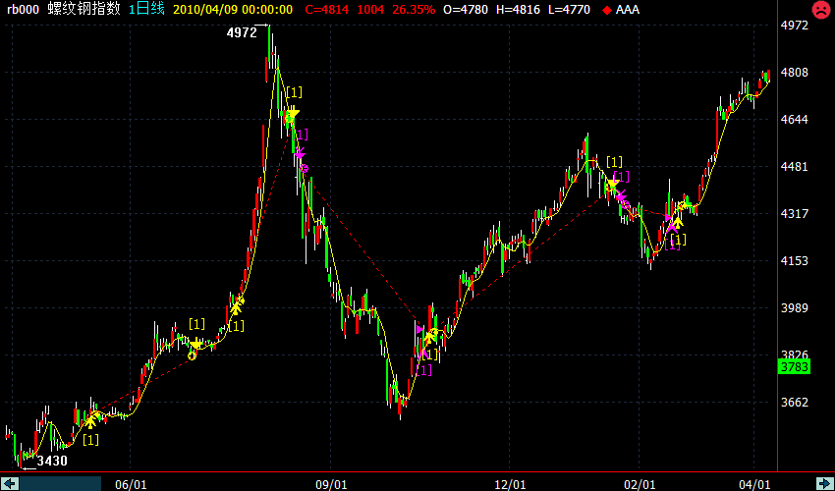
Task: Click the 4972 high price label on the chart
Action: (x=241, y=32)
